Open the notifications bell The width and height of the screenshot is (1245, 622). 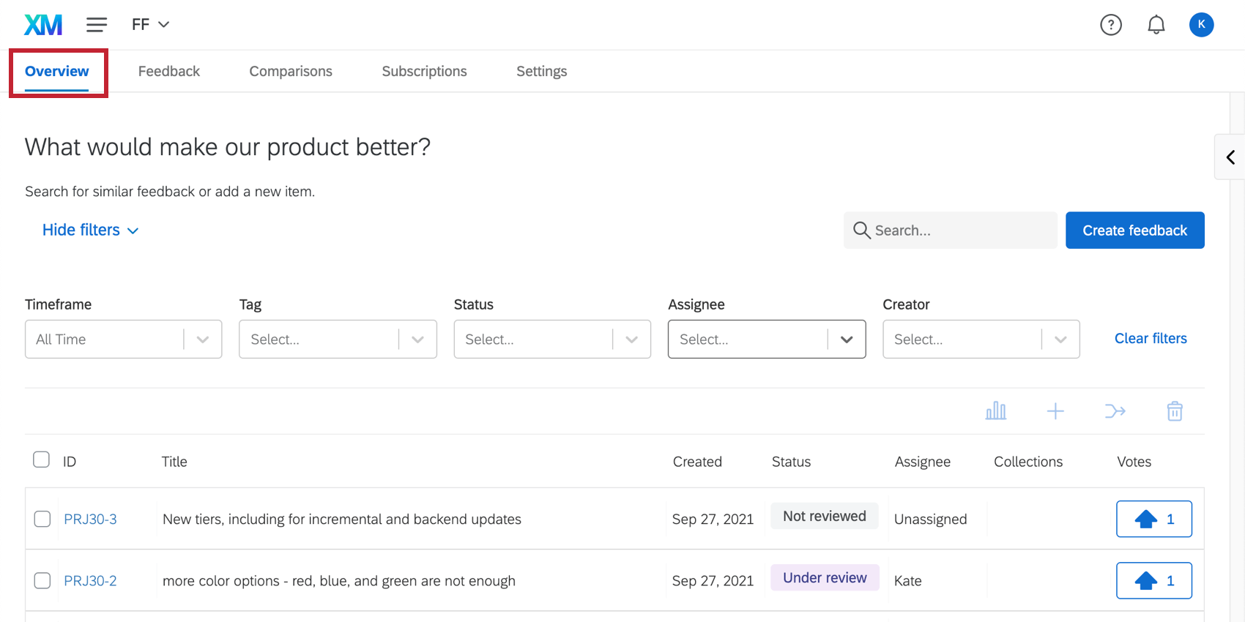point(1156,25)
